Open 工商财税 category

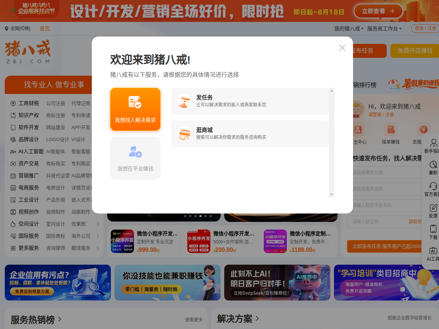pyautogui.click(x=29, y=103)
